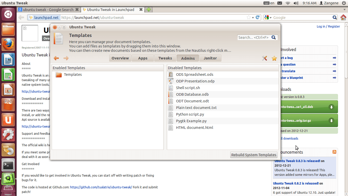Open Ubuntu Tweak 0.8.3 is released announcement
This screenshot has height=196, width=348.
(x=297, y=161)
